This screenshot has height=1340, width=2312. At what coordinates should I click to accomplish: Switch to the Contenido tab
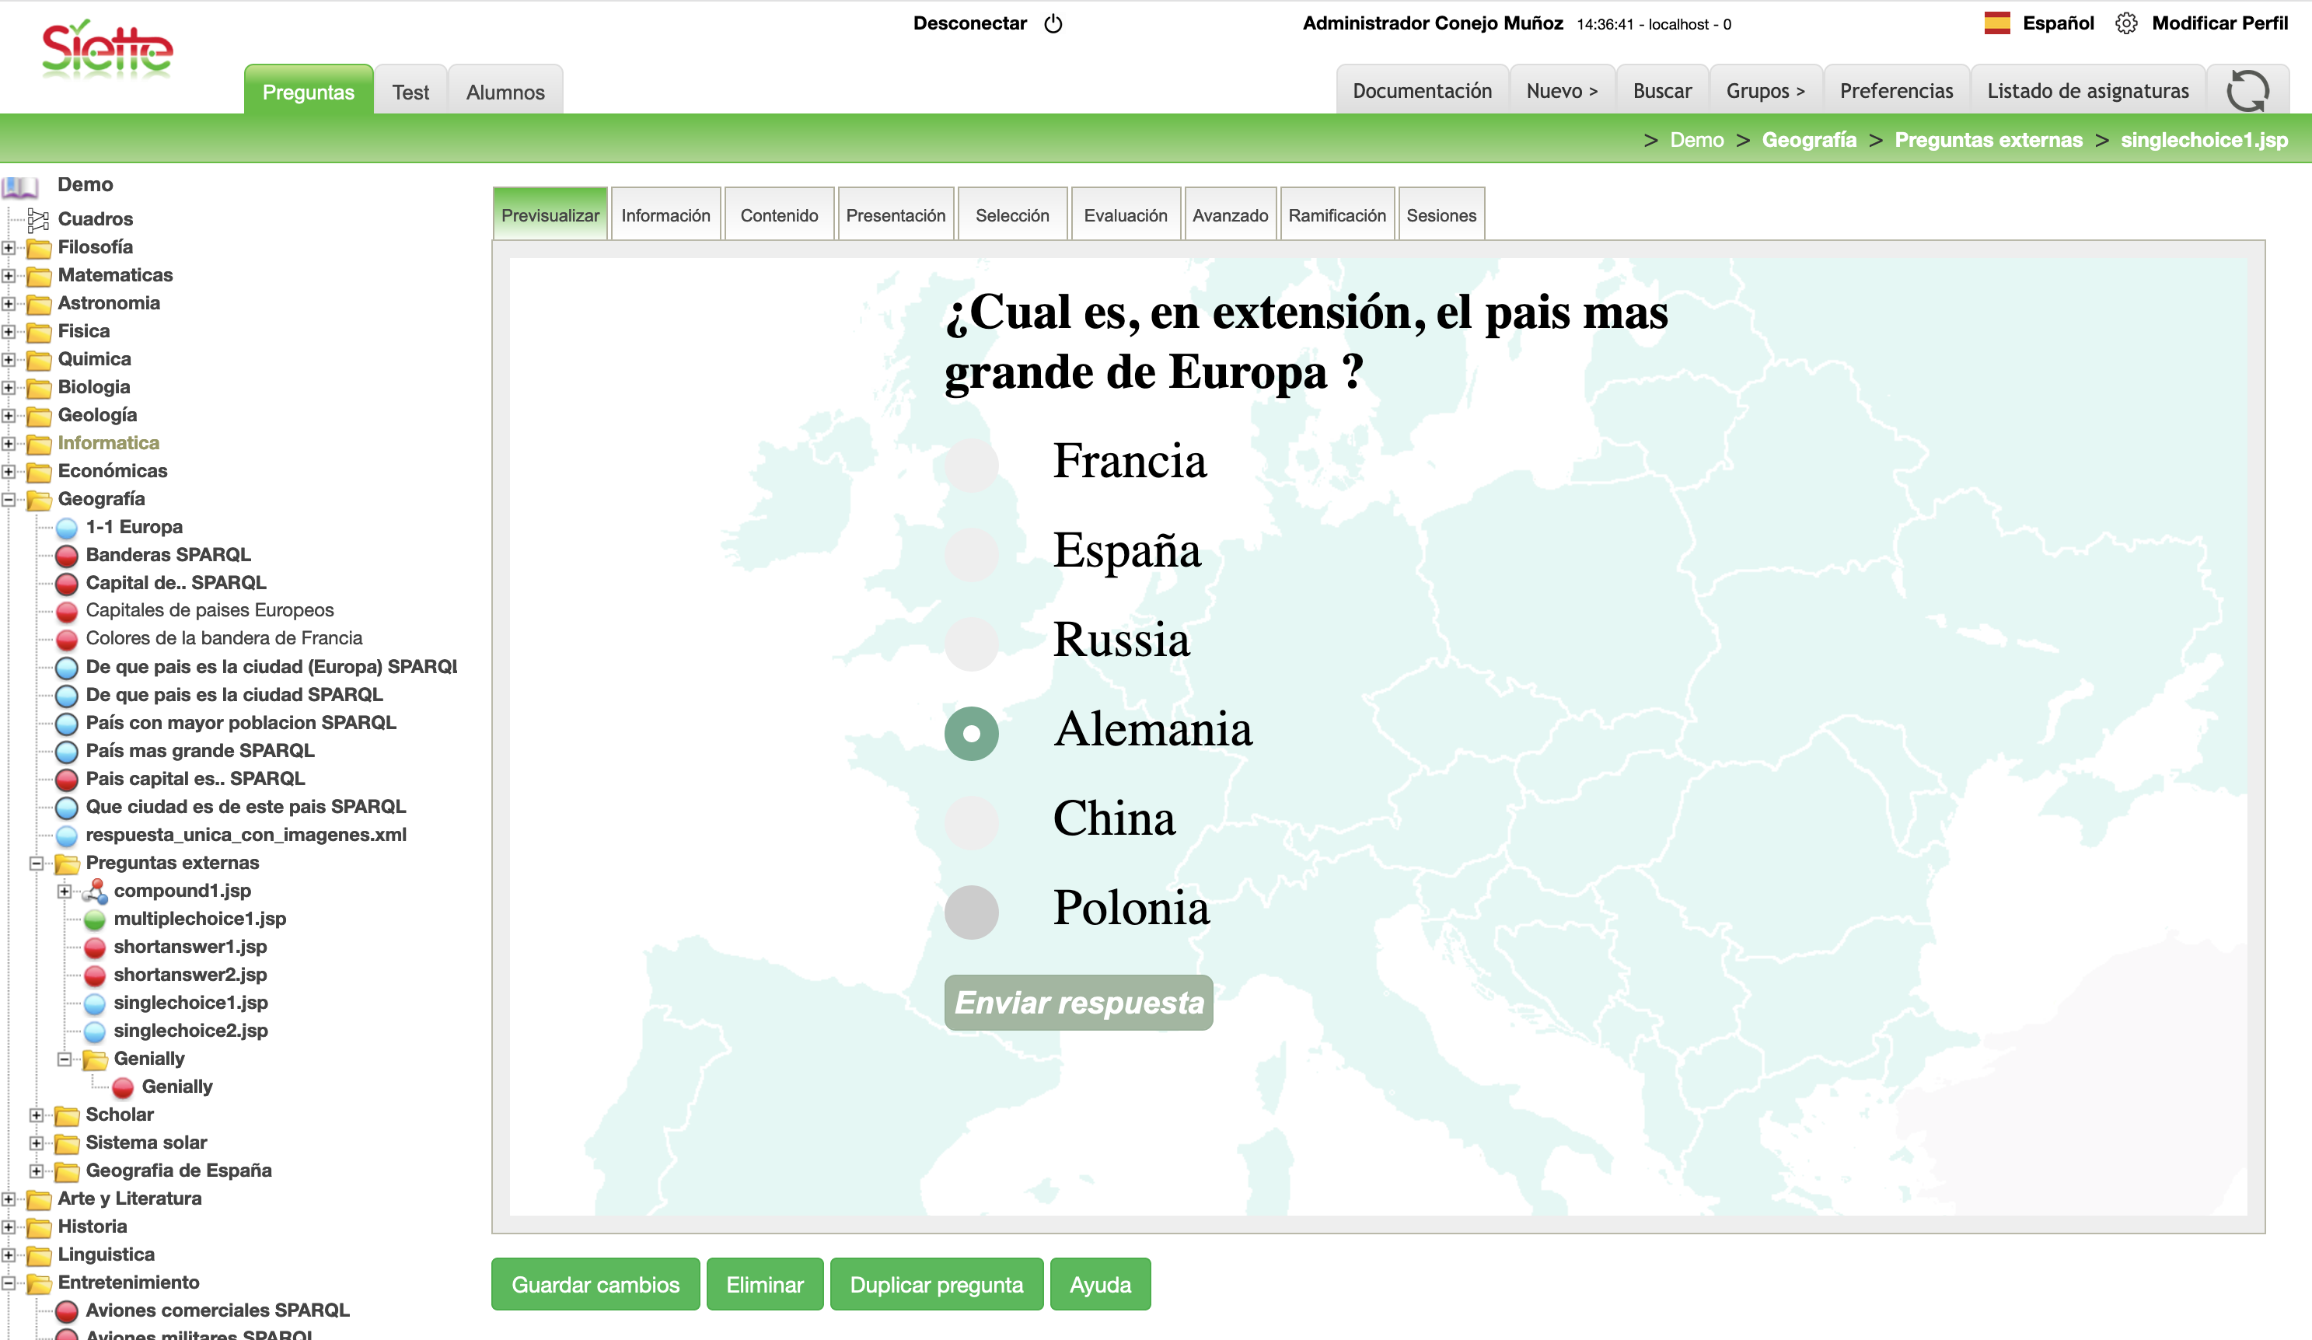778,215
